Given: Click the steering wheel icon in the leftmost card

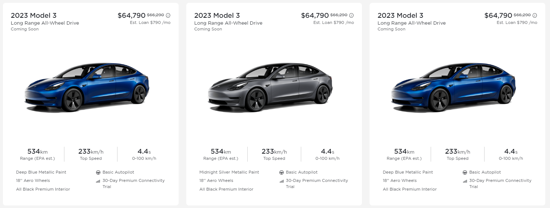Looking at the screenshot, I should click(98, 172).
